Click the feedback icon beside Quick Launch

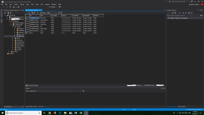(170, 2)
